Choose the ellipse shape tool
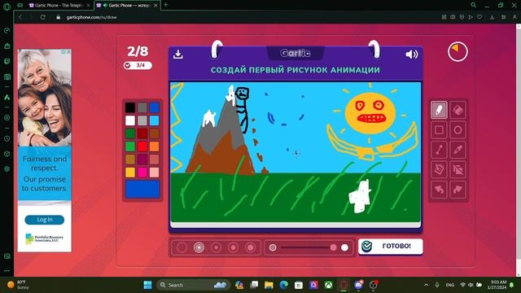The width and height of the screenshot is (521, 293). (458, 130)
